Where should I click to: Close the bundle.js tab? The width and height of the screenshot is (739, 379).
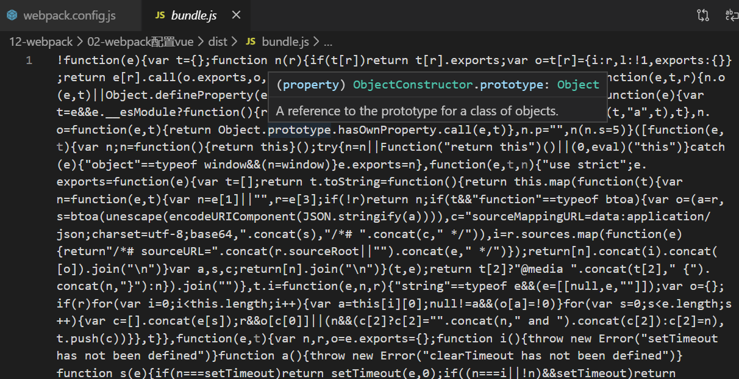[237, 16]
